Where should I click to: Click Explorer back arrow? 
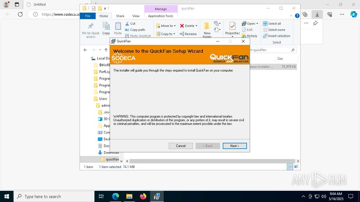pyautogui.click(x=85, y=50)
